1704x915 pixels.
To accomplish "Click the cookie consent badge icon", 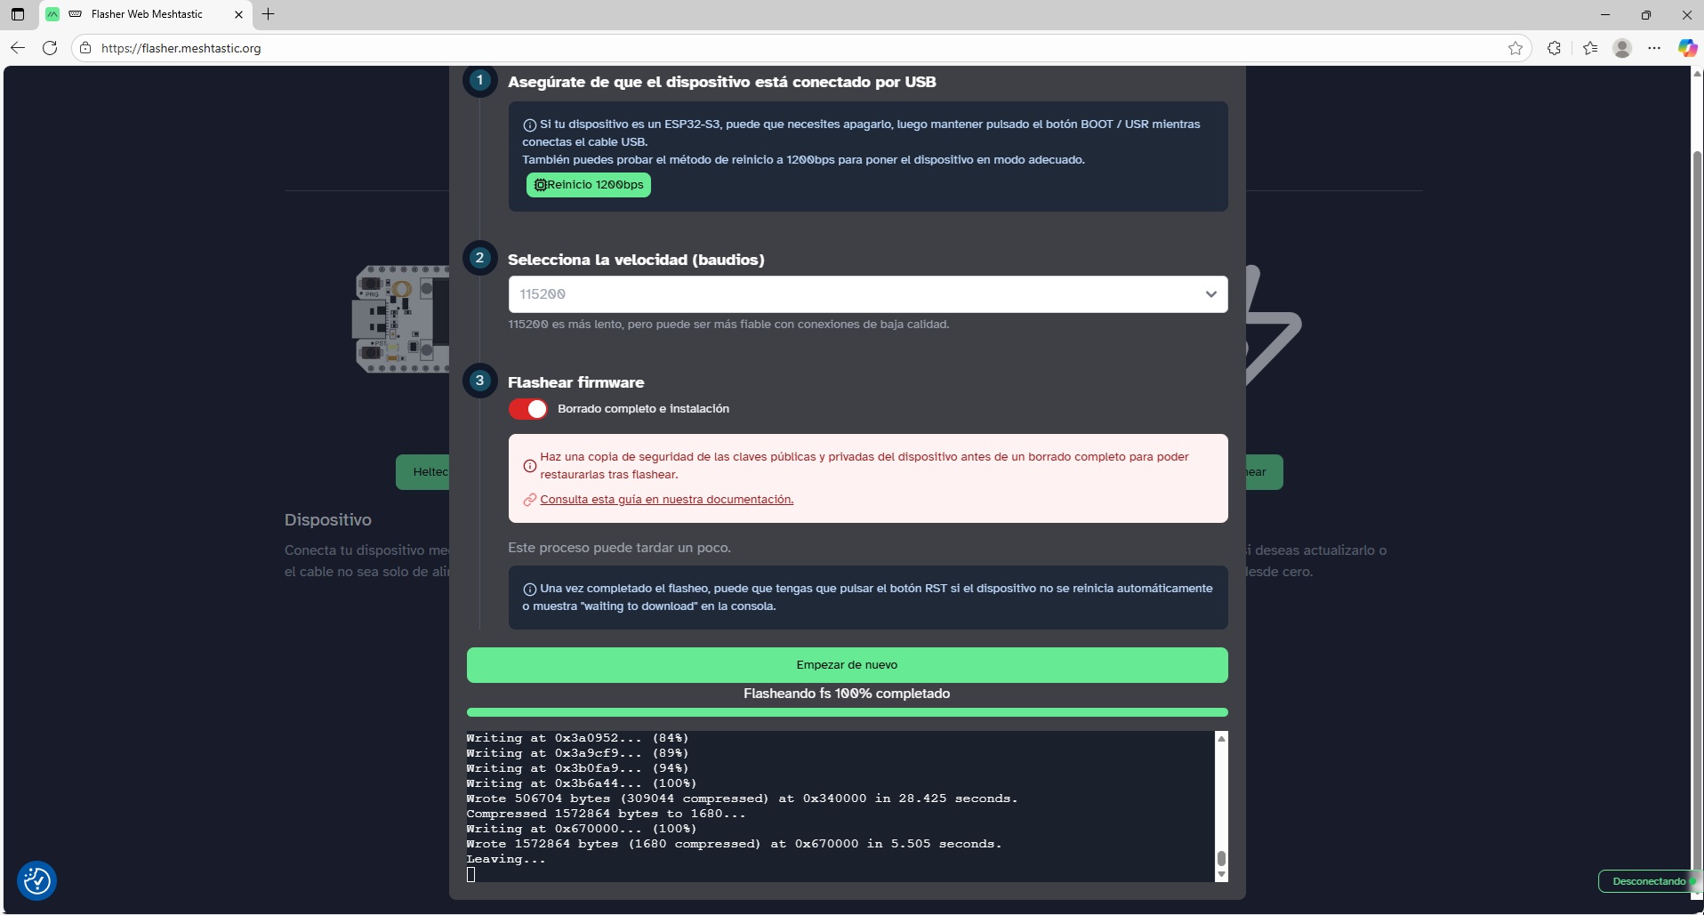I will point(37,881).
